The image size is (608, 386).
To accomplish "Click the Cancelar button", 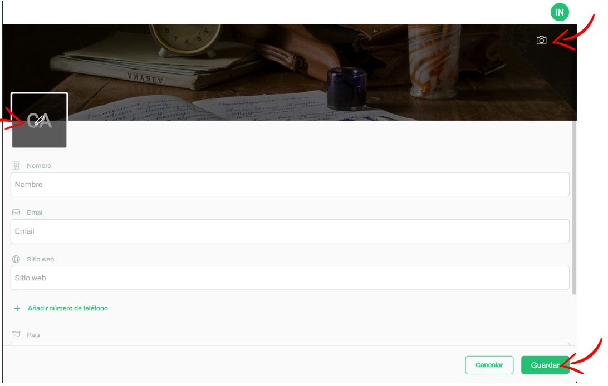I will [x=489, y=365].
